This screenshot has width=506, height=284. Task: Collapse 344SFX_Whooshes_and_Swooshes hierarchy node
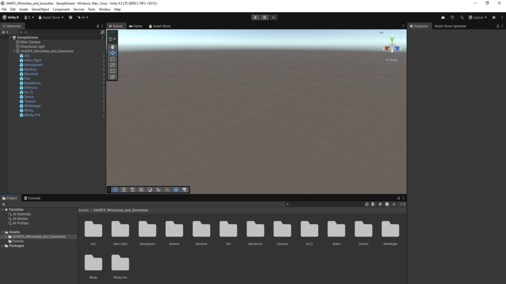click(14, 51)
